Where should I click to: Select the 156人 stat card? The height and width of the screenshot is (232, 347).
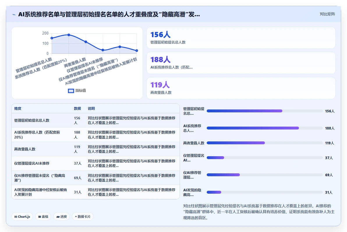tap(241, 38)
